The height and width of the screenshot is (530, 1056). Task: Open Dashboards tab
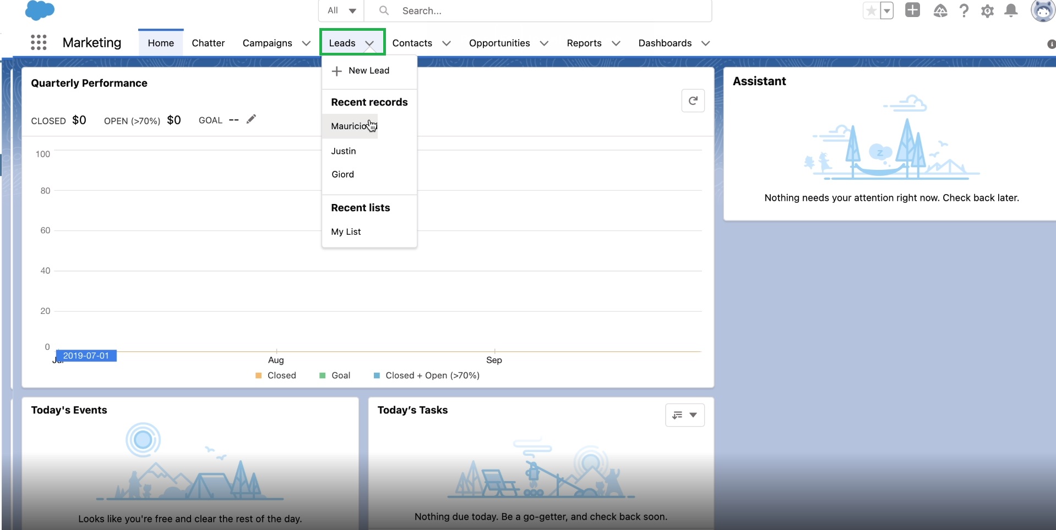pyautogui.click(x=665, y=43)
